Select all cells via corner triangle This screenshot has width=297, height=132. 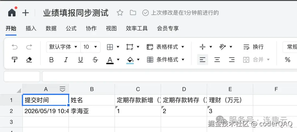(x=19, y=91)
